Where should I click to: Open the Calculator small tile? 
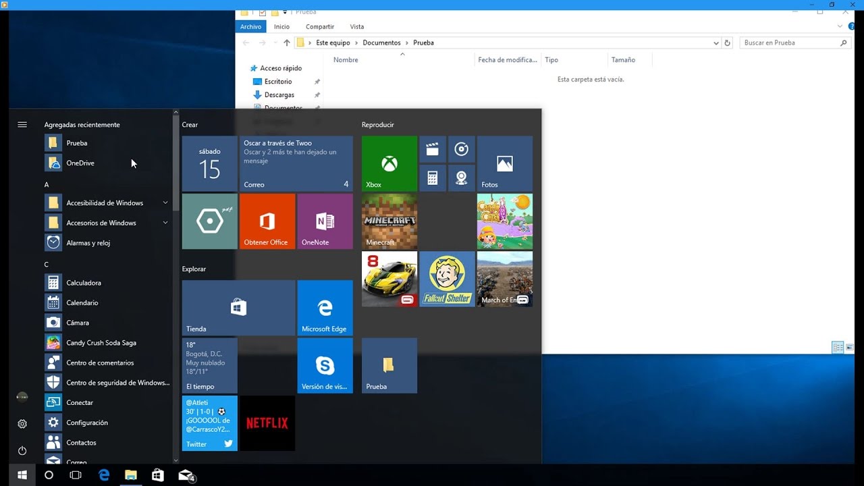point(433,178)
